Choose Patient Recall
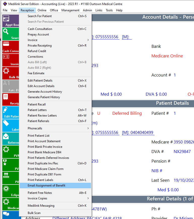 pyautogui.click(x=55, y=104)
